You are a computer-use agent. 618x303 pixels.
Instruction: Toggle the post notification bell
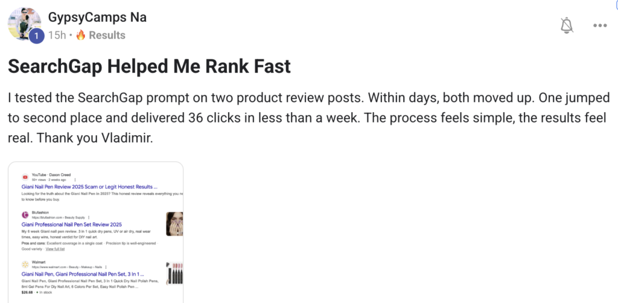(x=566, y=25)
